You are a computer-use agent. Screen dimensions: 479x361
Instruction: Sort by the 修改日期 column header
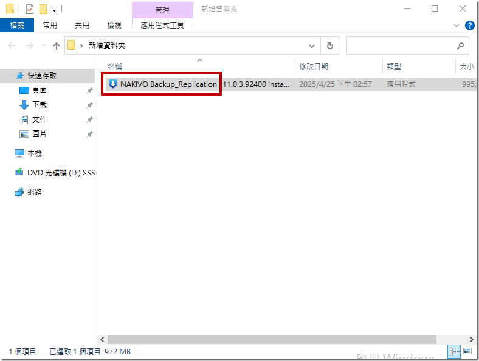click(x=314, y=67)
